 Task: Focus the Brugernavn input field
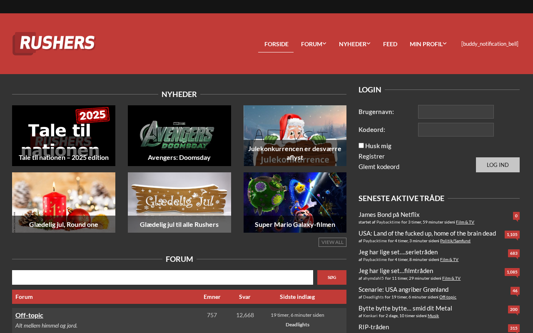click(456, 112)
